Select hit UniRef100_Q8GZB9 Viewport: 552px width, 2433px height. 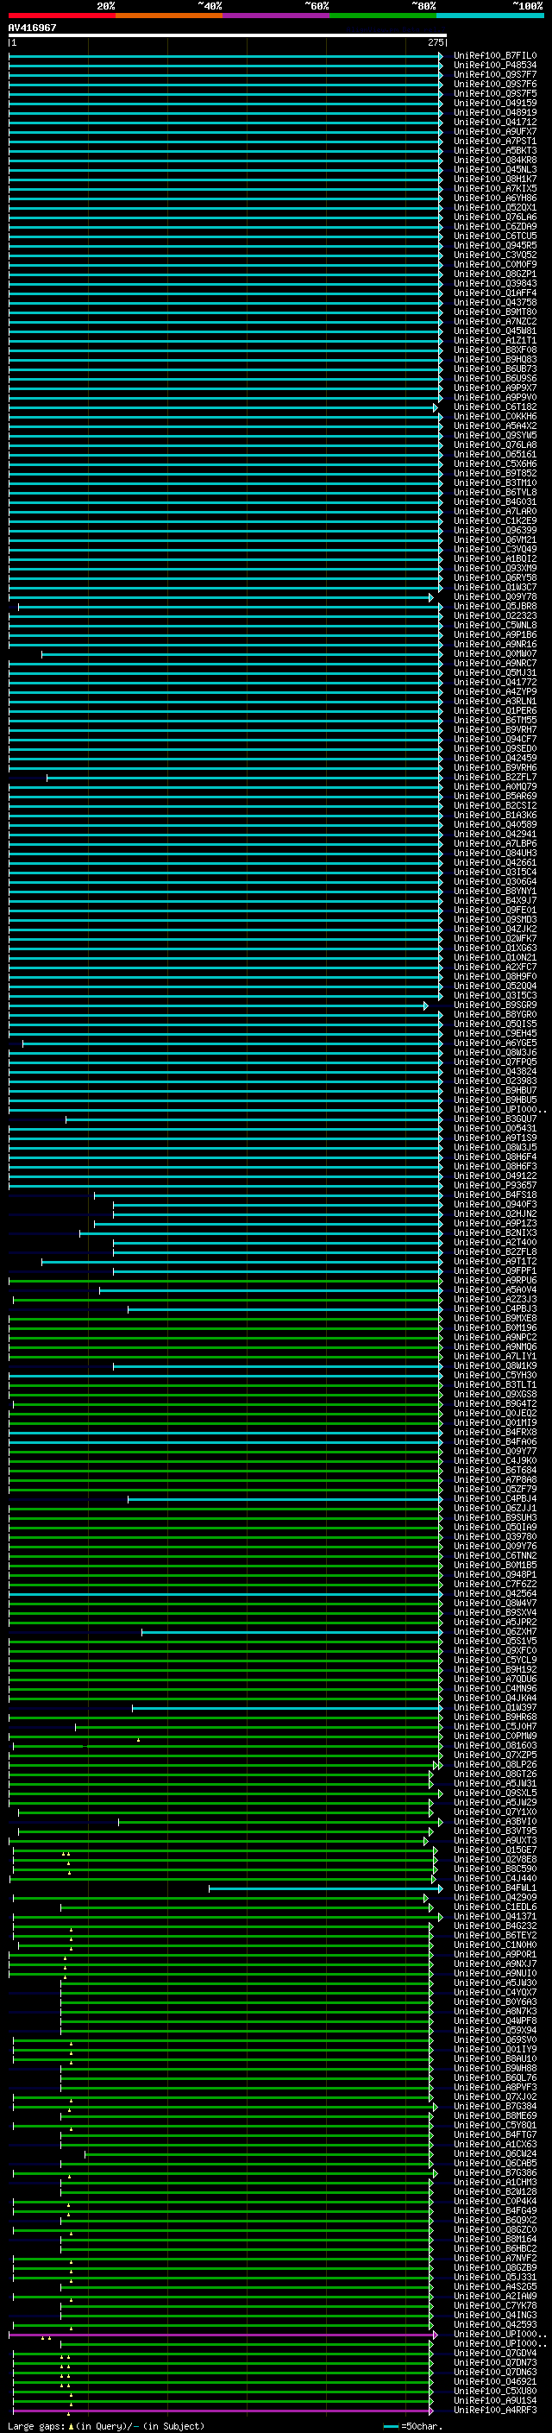point(494,2267)
